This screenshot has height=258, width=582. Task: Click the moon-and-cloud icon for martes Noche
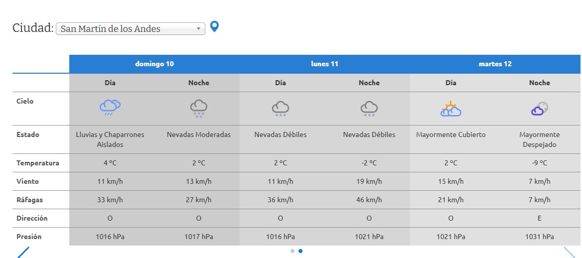point(539,109)
